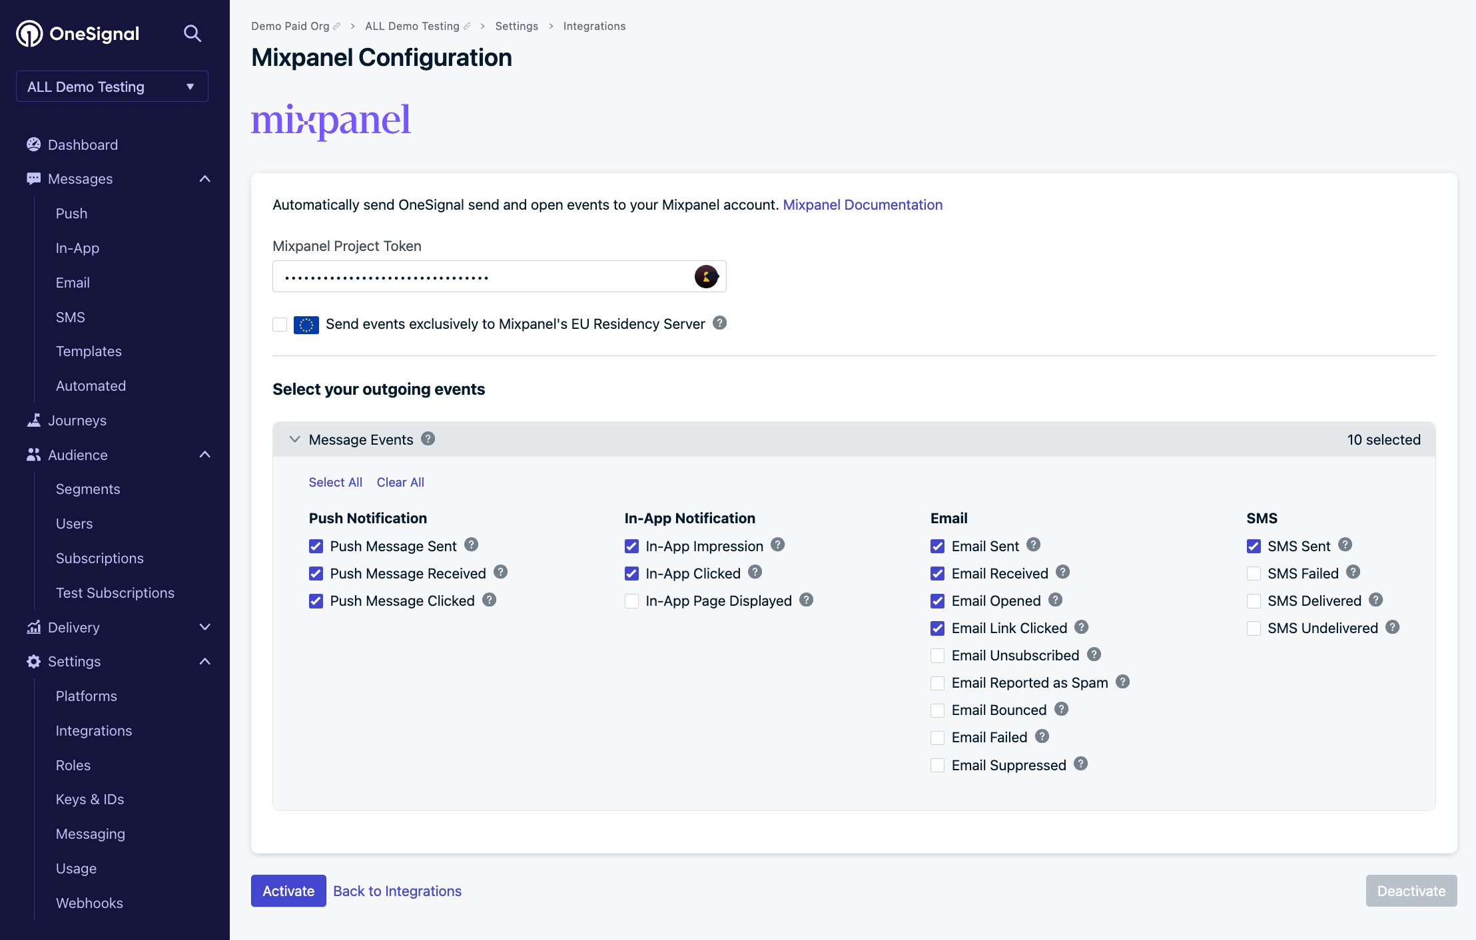Viewport: 1476px width, 940px height.
Task: Click help icon beside Email Received
Action: 1063,572
